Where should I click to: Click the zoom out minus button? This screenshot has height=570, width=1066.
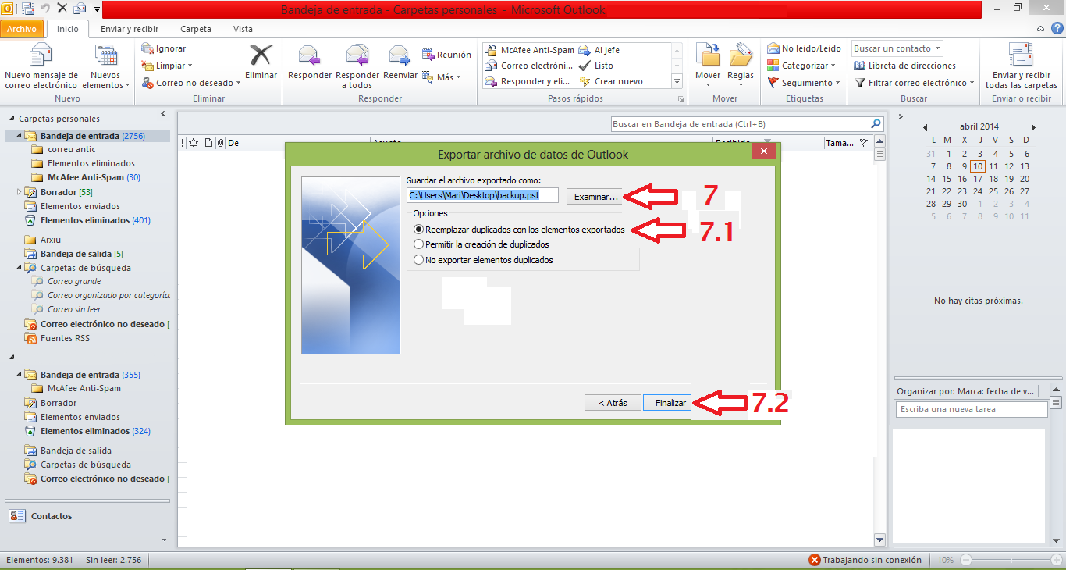pos(965,560)
